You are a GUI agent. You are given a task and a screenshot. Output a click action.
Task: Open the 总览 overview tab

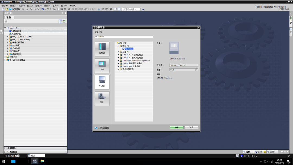pos(36,156)
